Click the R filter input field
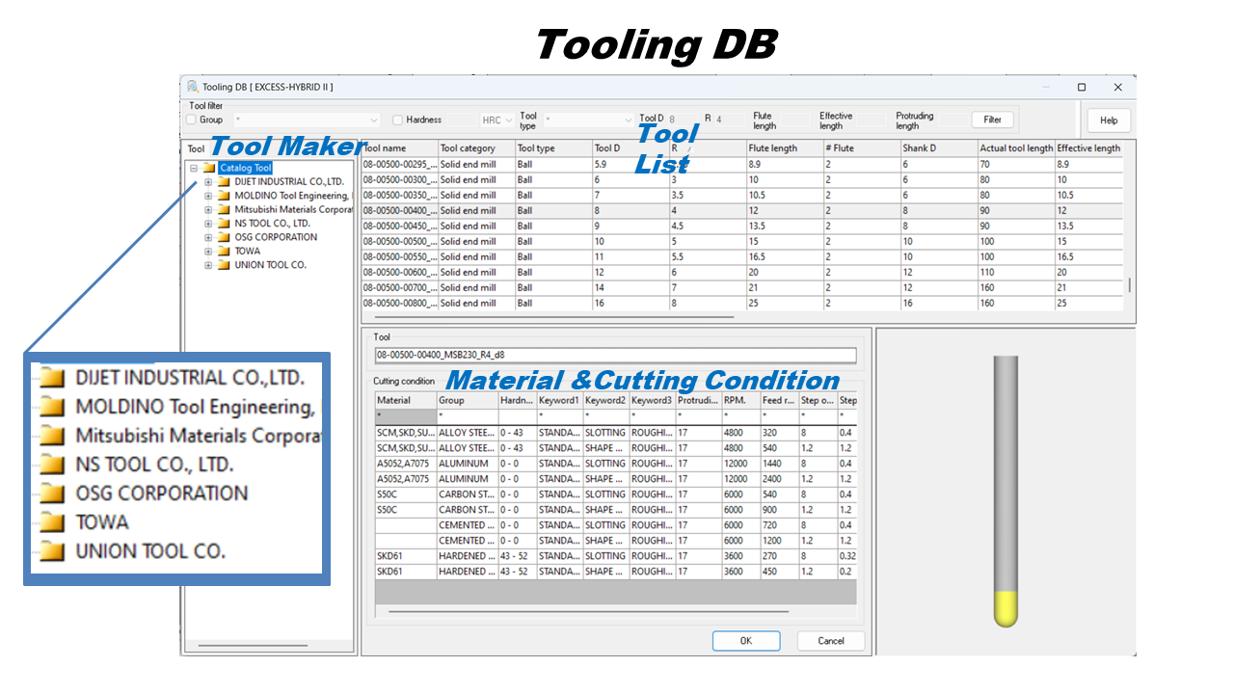The width and height of the screenshot is (1234, 694). click(x=729, y=120)
